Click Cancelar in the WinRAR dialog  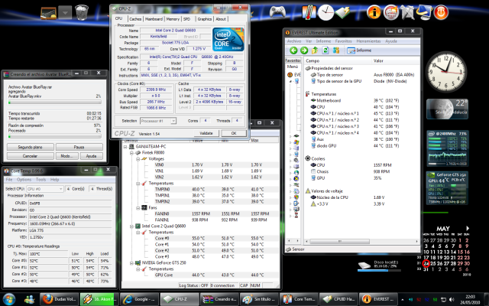(31, 156)
